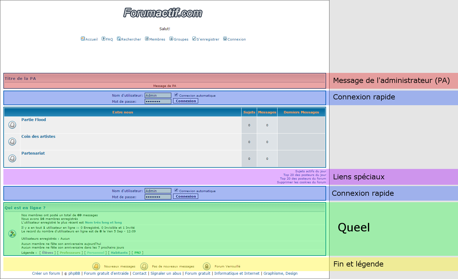Click the Salut! greeting text
This screenshot has height=279, width=458.
pos(165,29)
